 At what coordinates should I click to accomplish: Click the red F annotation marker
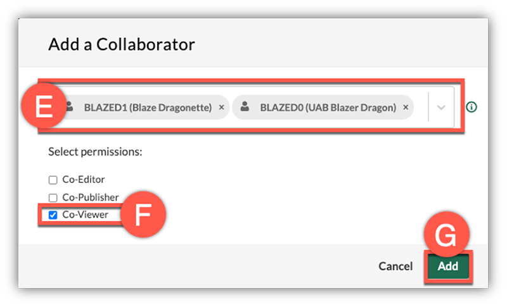pyautogui.click(x=143, y=215)
